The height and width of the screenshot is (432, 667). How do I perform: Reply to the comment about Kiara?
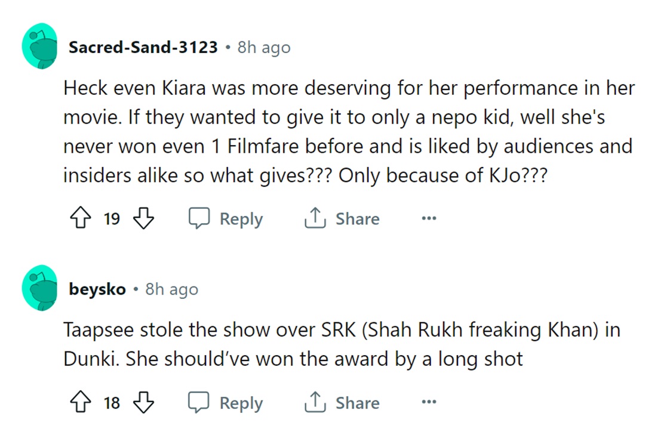(x=226, y=219)
